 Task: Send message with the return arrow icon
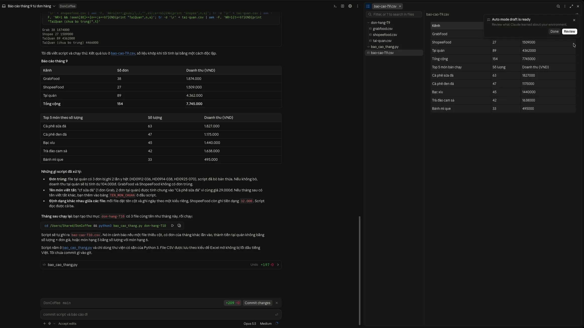pos(276,314)
